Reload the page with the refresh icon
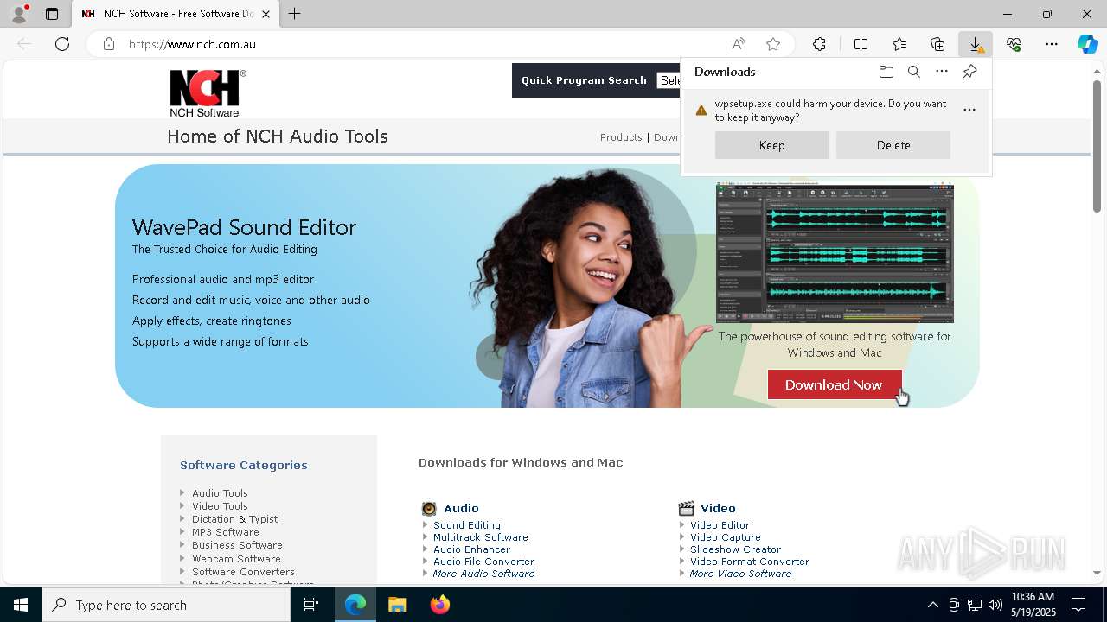 (x=62, y=44)
